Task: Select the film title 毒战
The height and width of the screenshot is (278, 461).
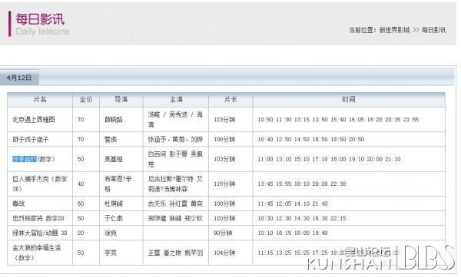Action: coord(18,204)
